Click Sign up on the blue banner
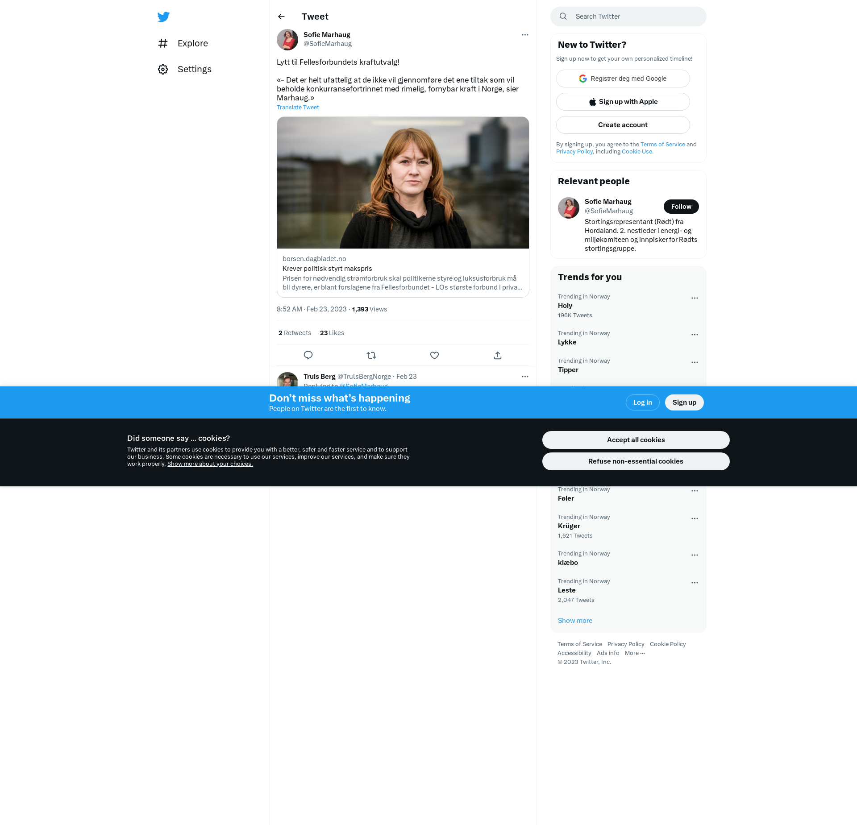Viewport: 857px width, 825px height. (684, 402)
